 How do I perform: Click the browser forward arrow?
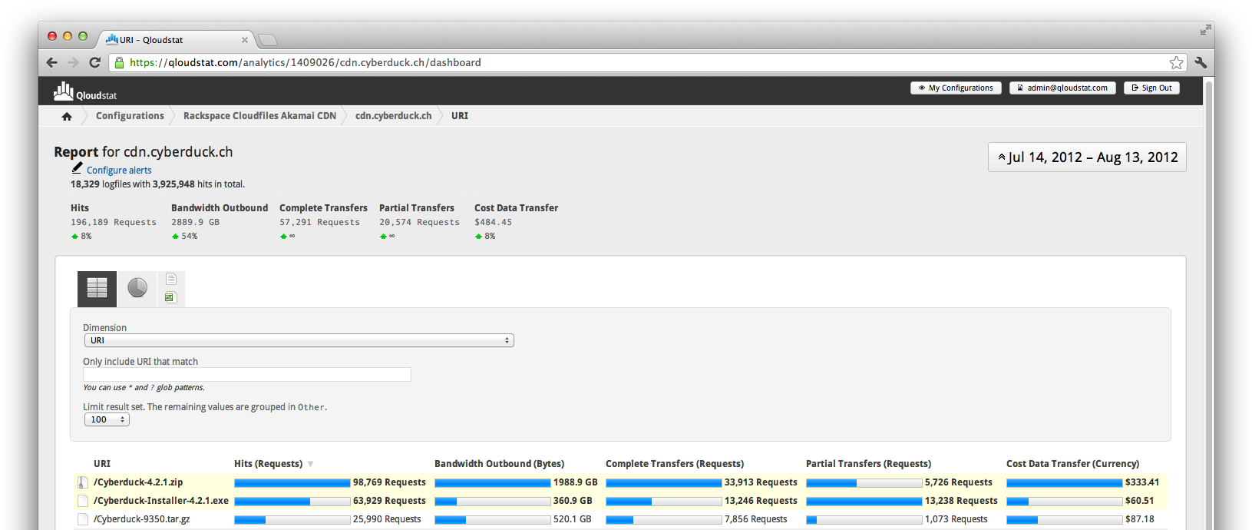click(x=73, y=62)
